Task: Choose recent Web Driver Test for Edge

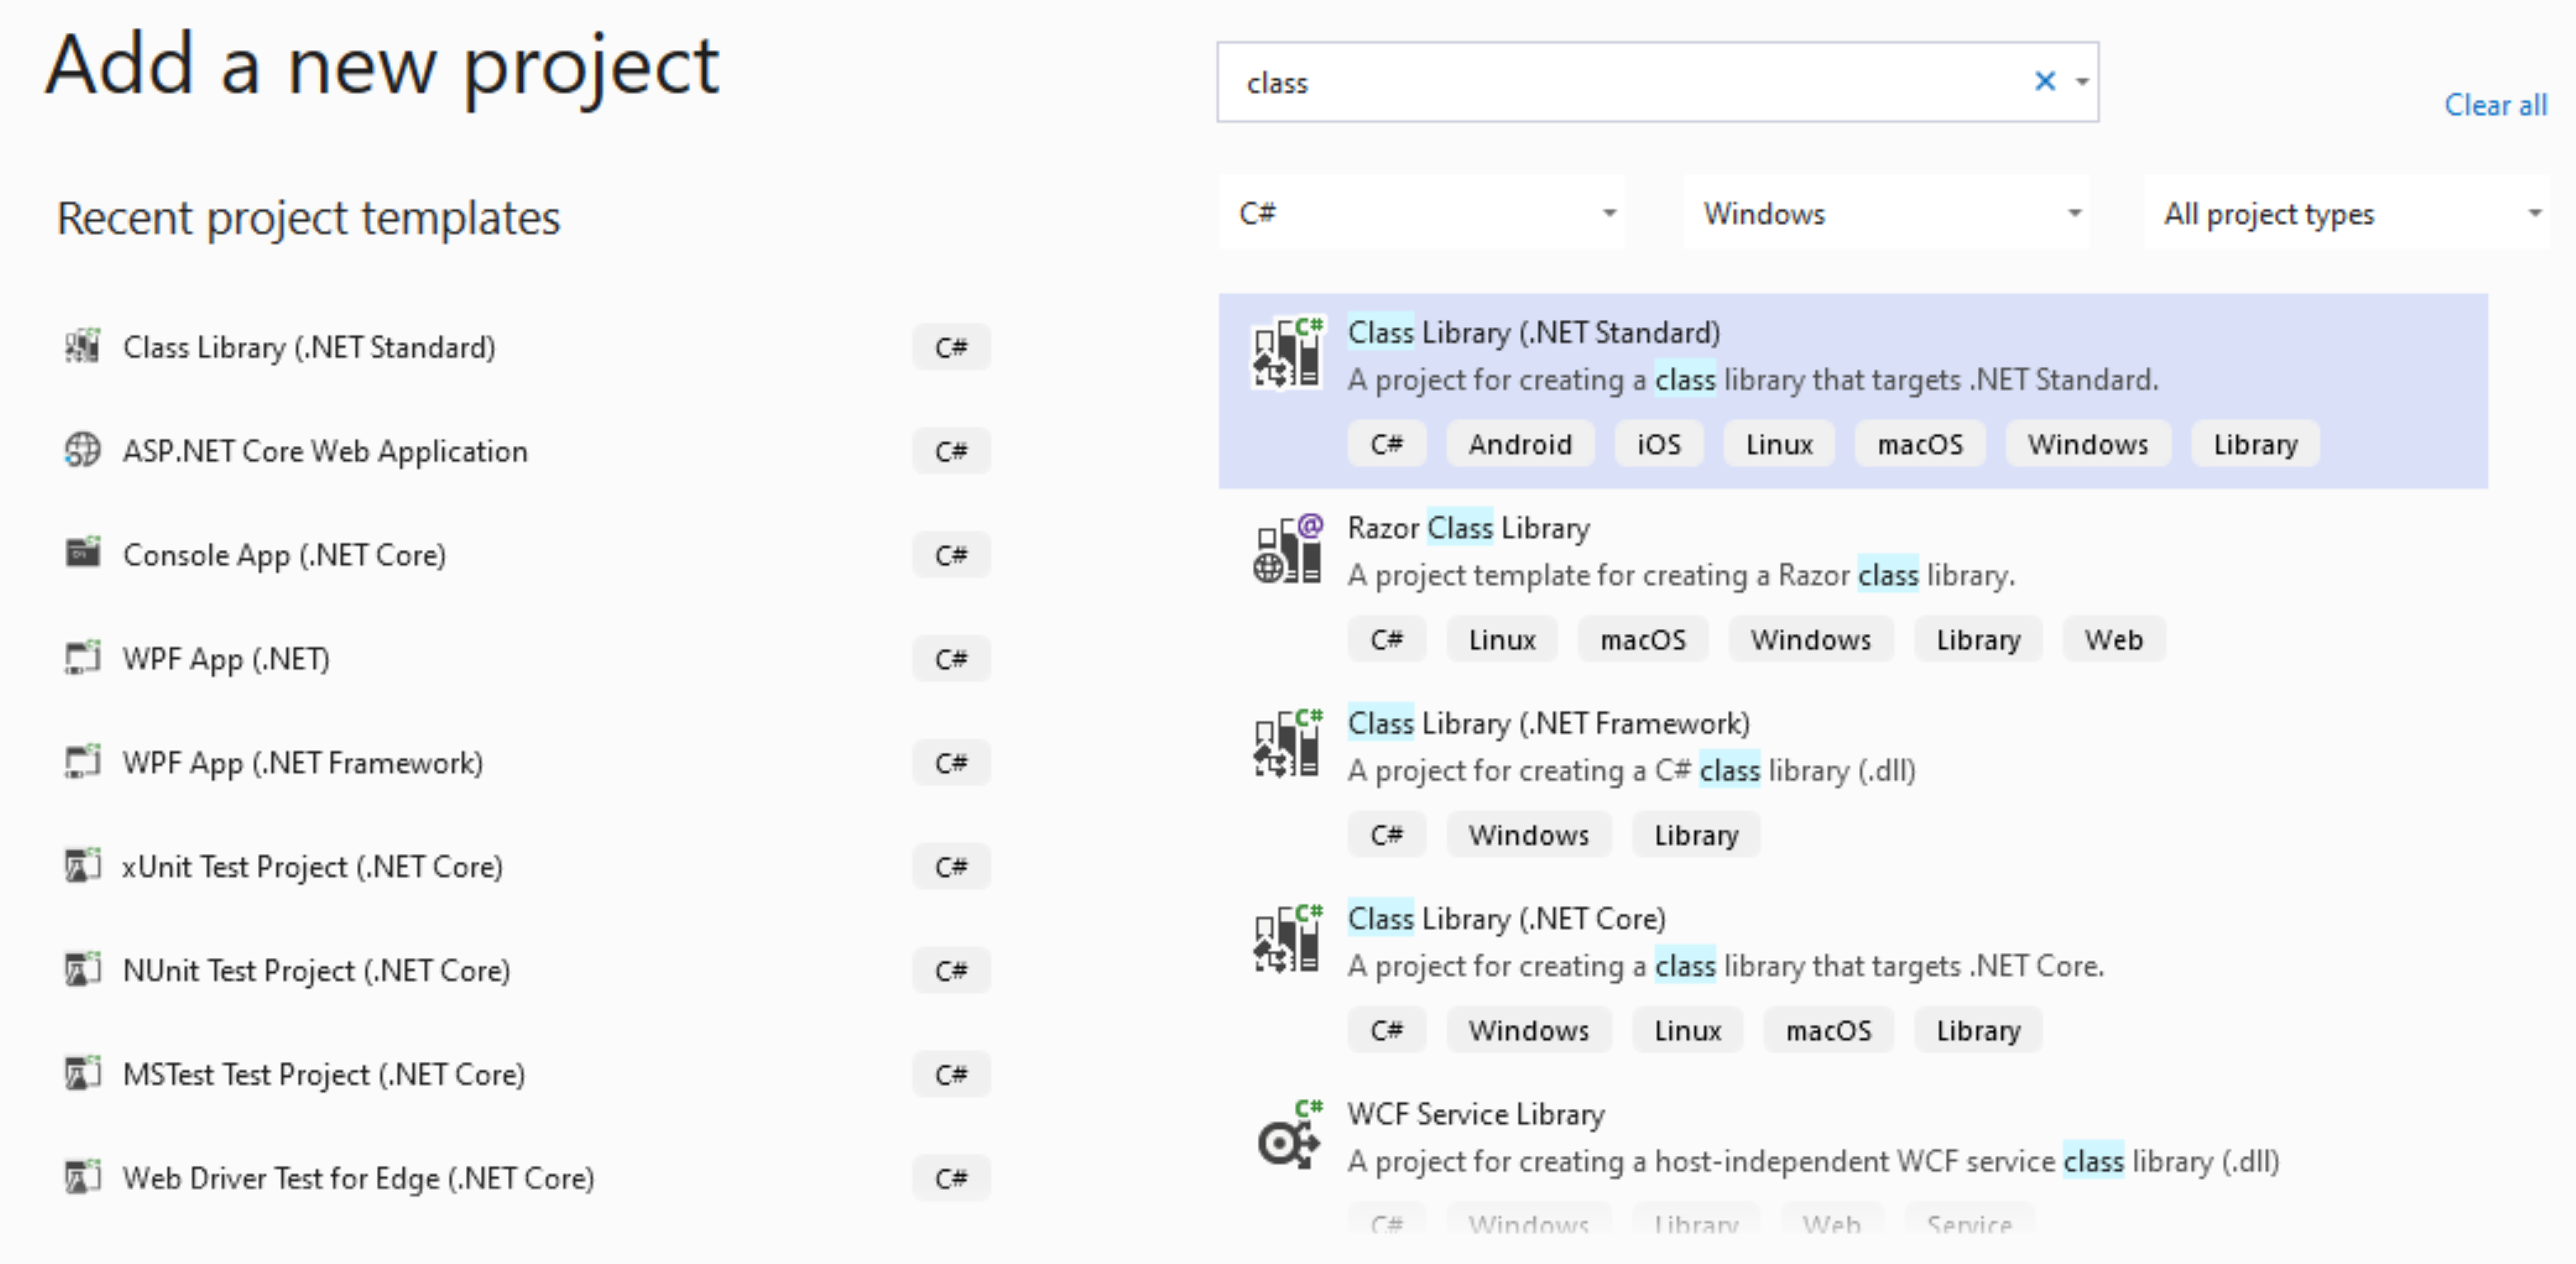Action: [x=358, y=1179]
